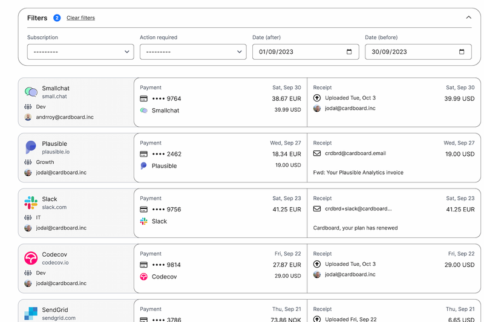Click the upload icon in Smallchat receipt
The image size is (484, 322).
(x=317, y=98)
